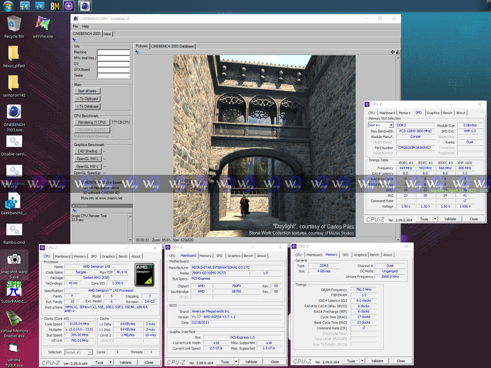The image size is (491, 368).
Task: Open the memory slot selection dropdown
Action: pyautogui.click(x=391, y=125)
